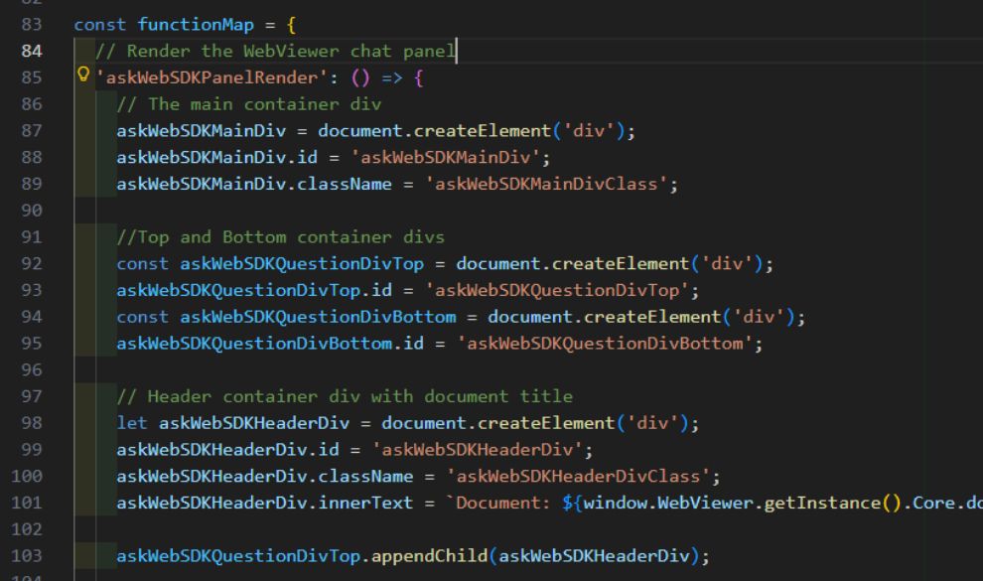The image size is (983, 581).
Task: Click 'askWebSDKQuestionDivBottom' string literal on line 95
Action: coord(605,343)
